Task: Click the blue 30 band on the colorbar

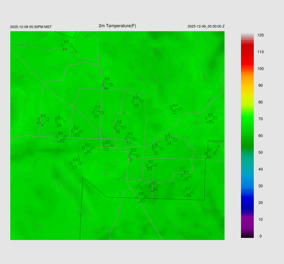Action: pyautogui.click(x=247, y=186)
